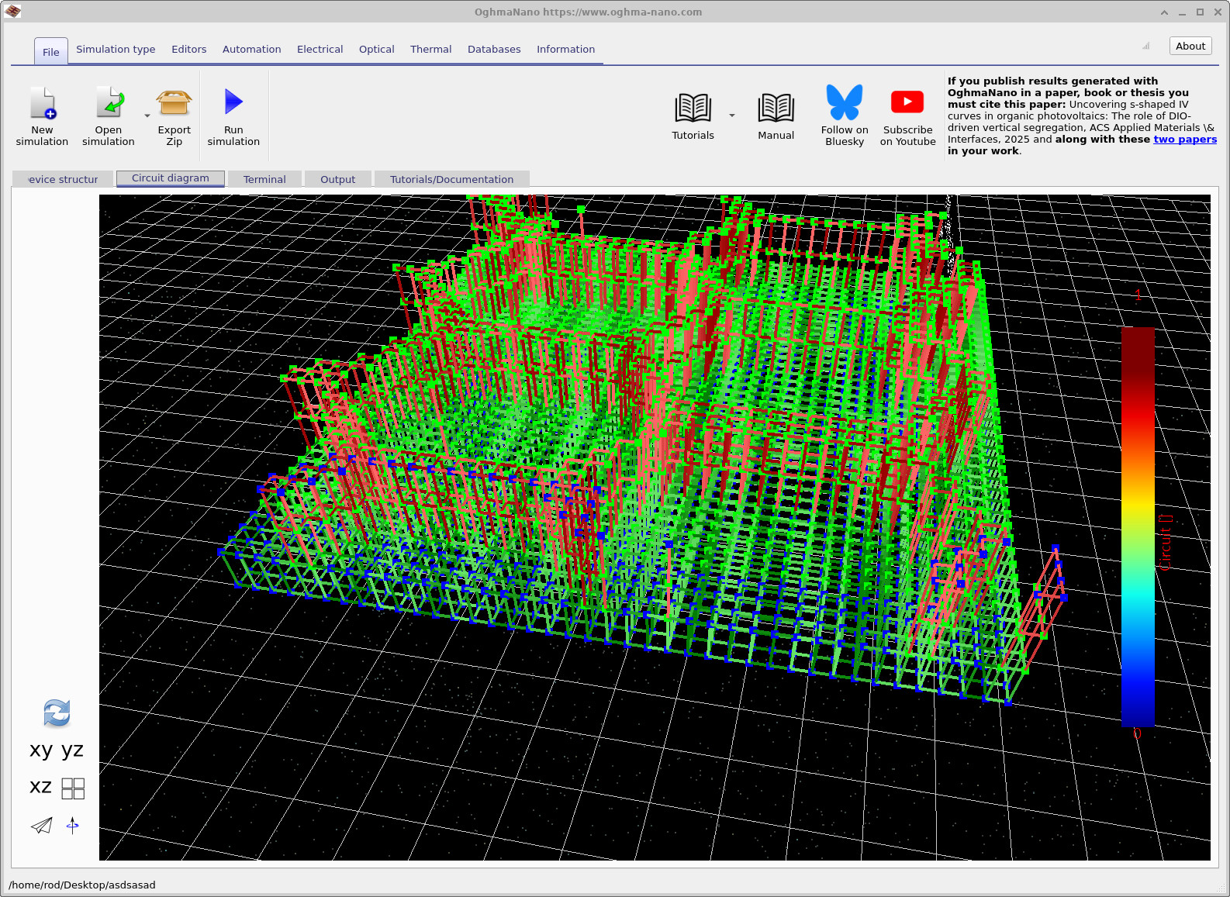The height and width of the screenshot is (897, 1230).
Task: Run the simulation with the play icon
Action: click(233, 102)
